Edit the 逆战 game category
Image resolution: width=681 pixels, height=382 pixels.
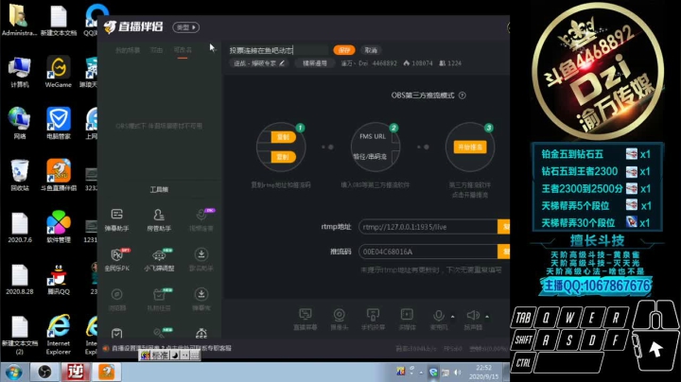point(259,63)
